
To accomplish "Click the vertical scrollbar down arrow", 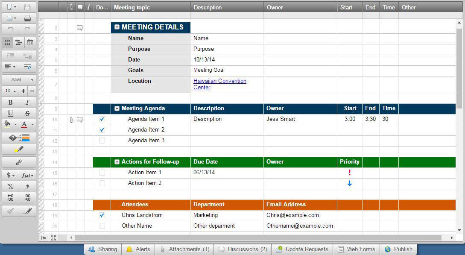I will point(459,230).
